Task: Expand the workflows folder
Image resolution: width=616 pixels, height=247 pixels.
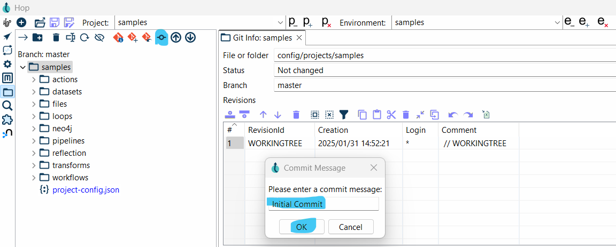Action: tap(34, 178)
